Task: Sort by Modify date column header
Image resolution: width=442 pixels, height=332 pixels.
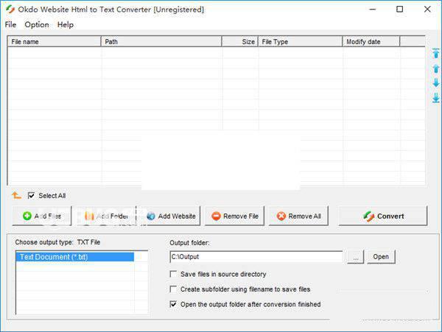Action: pos(371,42)
